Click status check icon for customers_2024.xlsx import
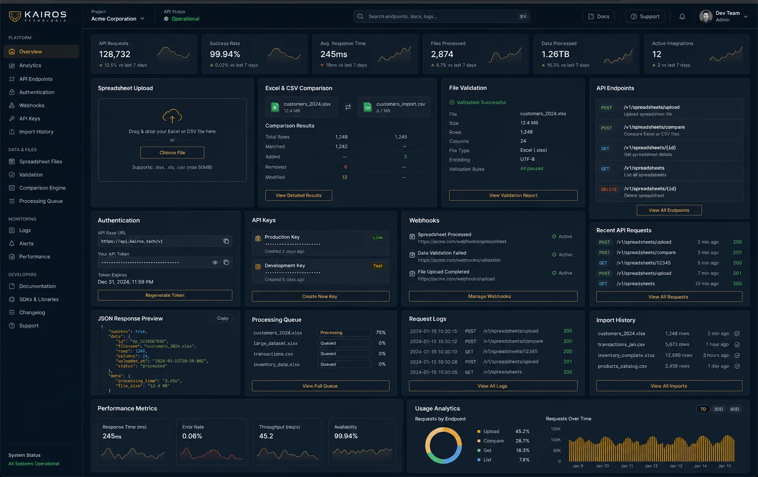The image size is (758, 477). (x=737, y=333)
